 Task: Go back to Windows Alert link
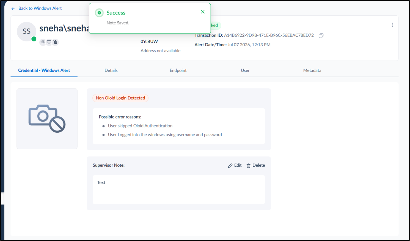click(40, 8)
